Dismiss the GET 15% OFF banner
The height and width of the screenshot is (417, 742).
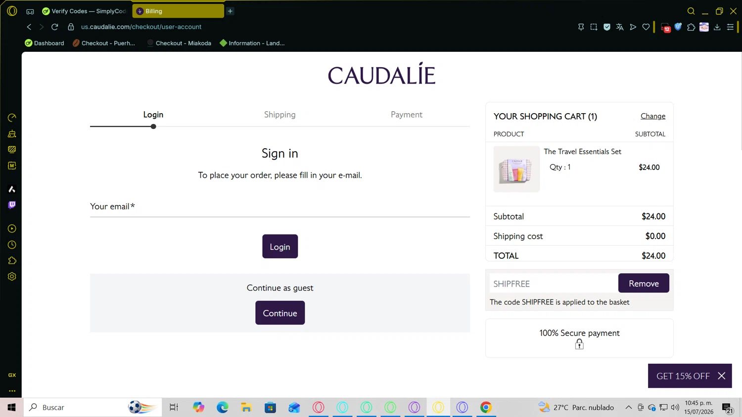[x=722, y=376]
